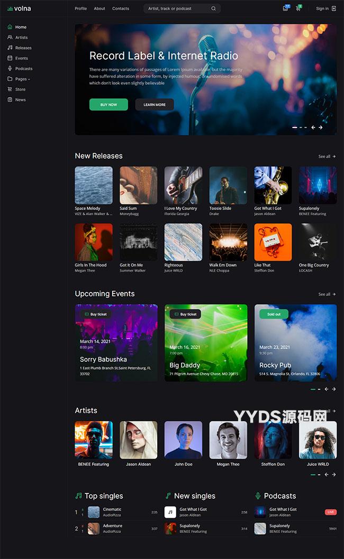See all New Releases
This screenshot has height=559, width=344.
pyautogui.click(x=327, y=157)
